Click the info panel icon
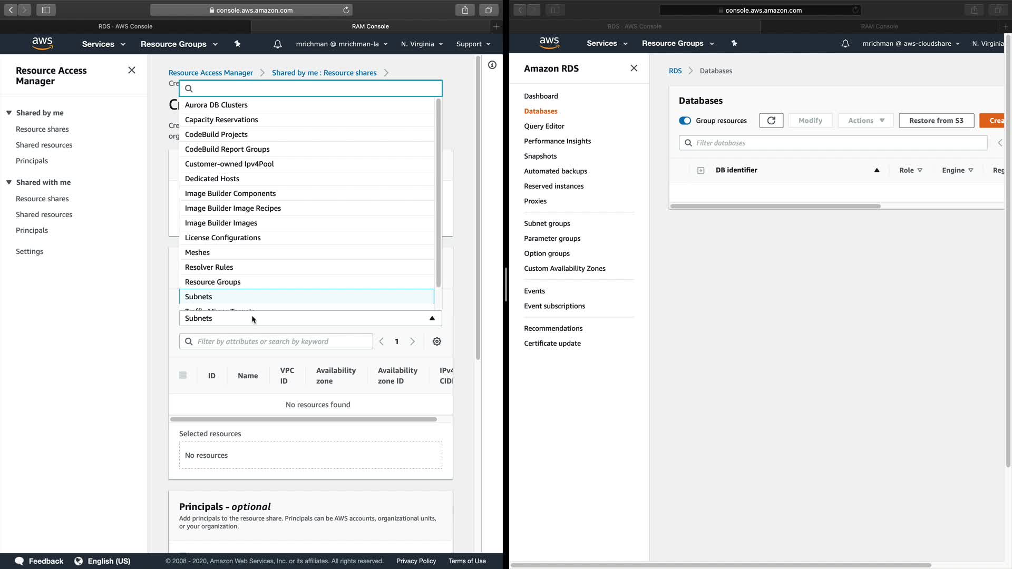The image size is (1012, 569). point(492,65)
